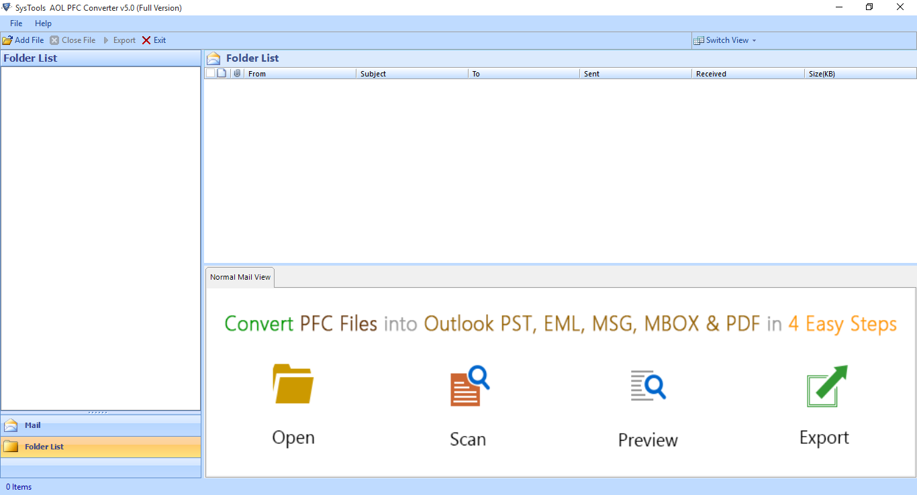Select the Normal Mail View tab
Image resolution: width=917 pixels, height=495 pixels.
(x=240, y=277)
